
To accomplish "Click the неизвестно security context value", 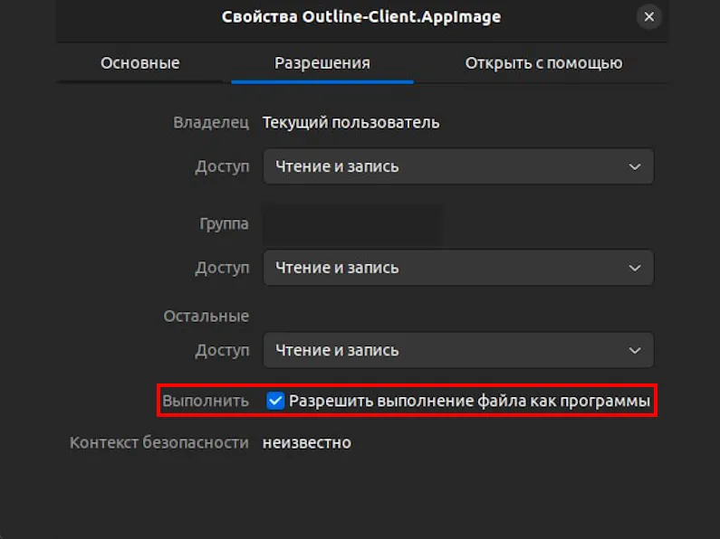I will tap(307, 443).
